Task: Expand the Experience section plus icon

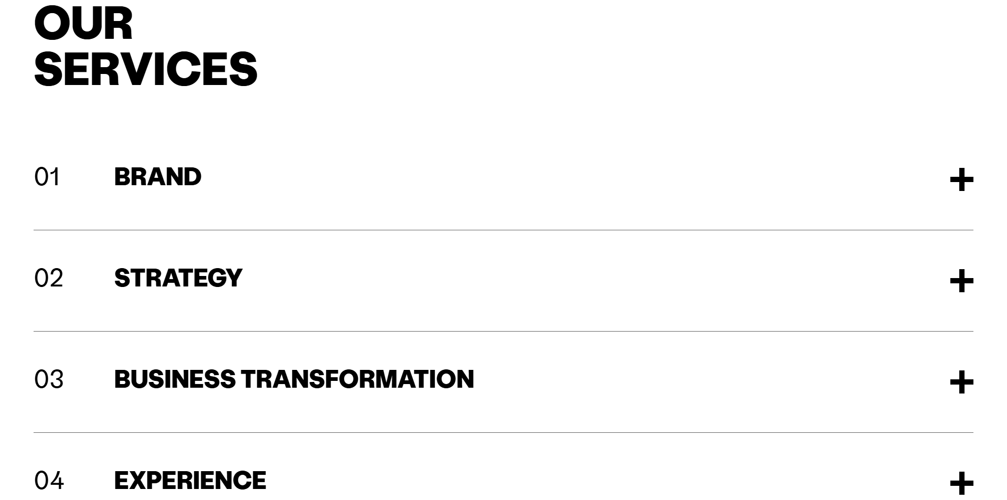Action: pos(961,484)
